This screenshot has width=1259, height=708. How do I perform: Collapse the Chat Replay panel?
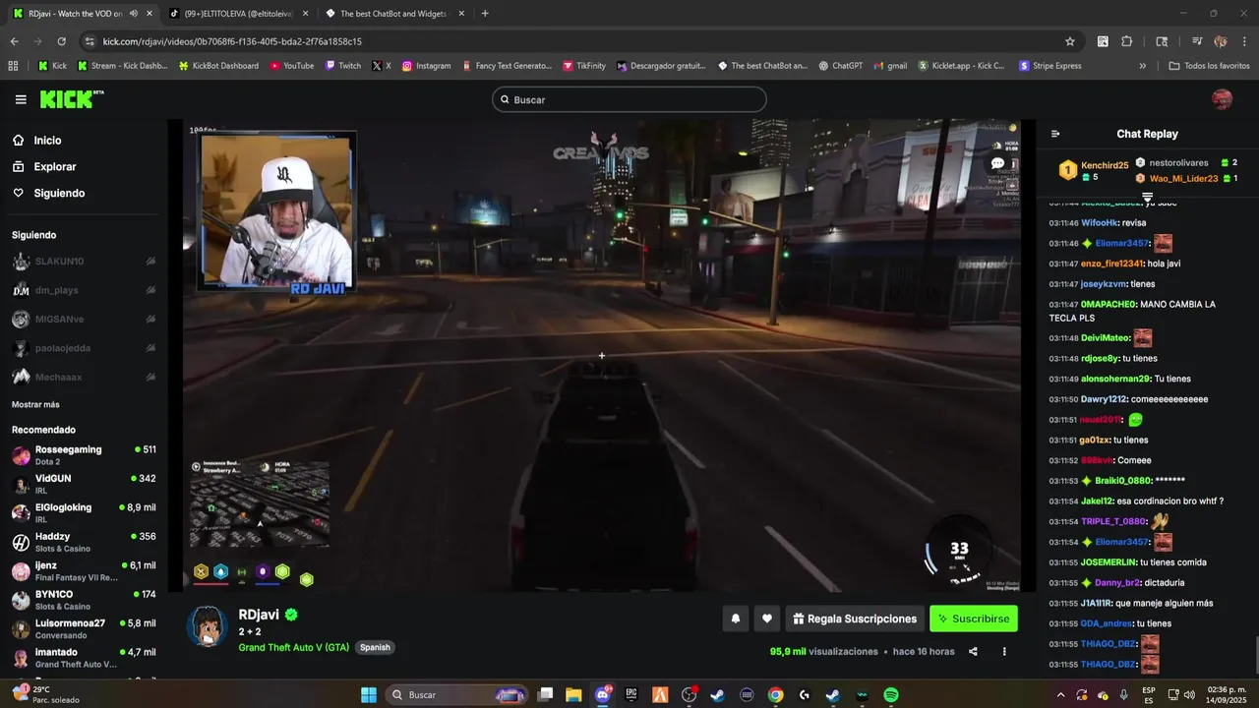pos(1055,134)
